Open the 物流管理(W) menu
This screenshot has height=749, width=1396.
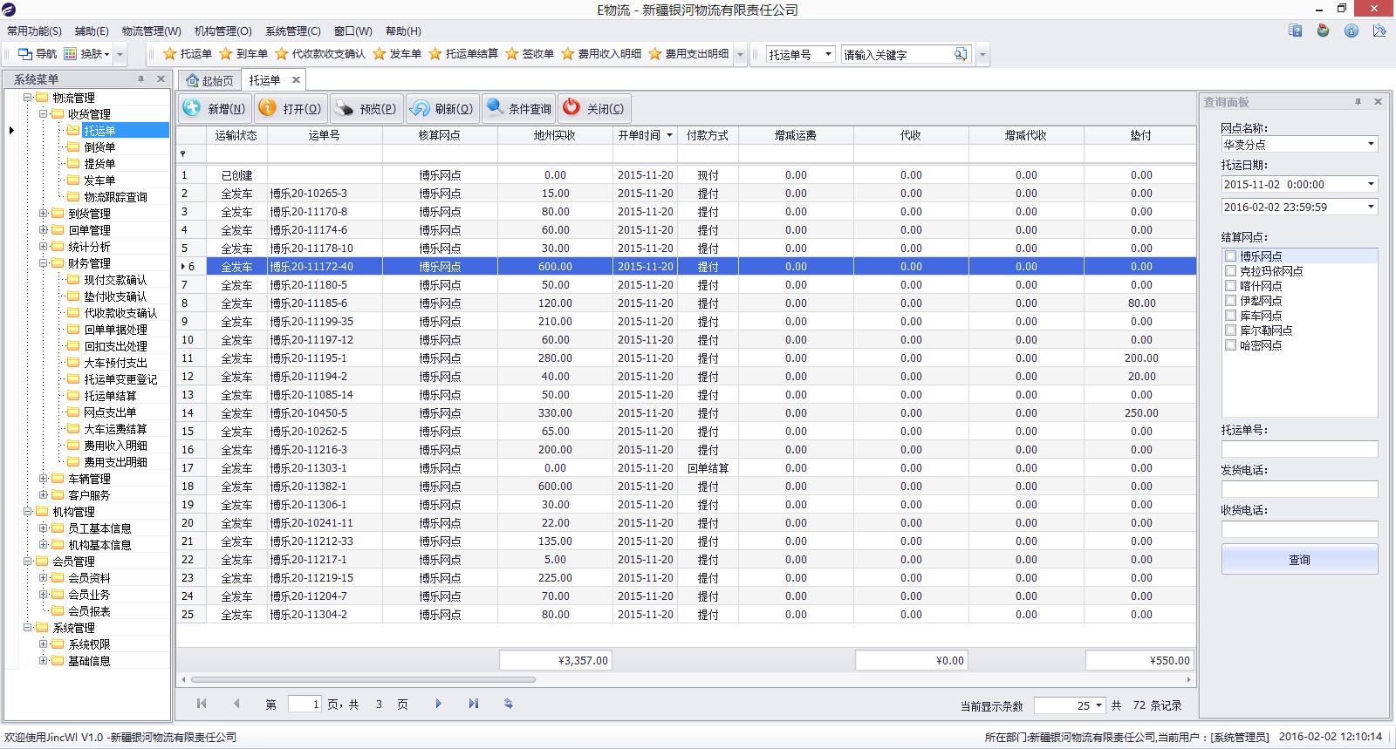coord(151,31)
